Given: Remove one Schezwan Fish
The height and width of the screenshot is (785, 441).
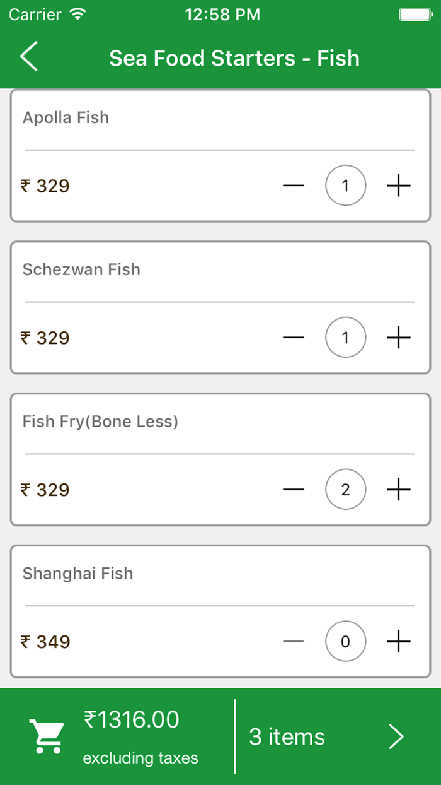Looking at the screenshot, I should coord(294,338).
